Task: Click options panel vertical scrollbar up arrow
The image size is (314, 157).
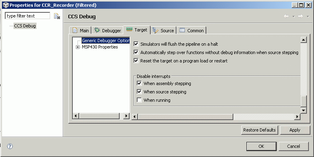Action: [x=304, y=40]
